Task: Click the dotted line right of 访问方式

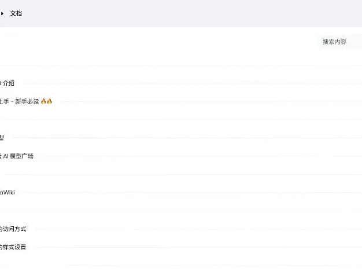Action: click(x=191, y=229)
